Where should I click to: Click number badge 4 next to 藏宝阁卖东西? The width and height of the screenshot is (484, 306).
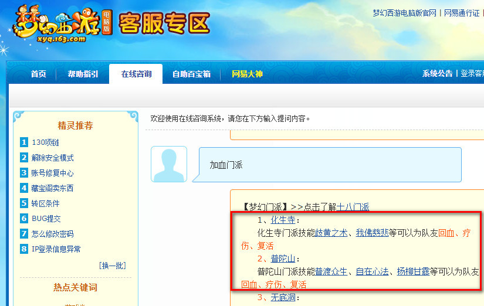point(24,188)
